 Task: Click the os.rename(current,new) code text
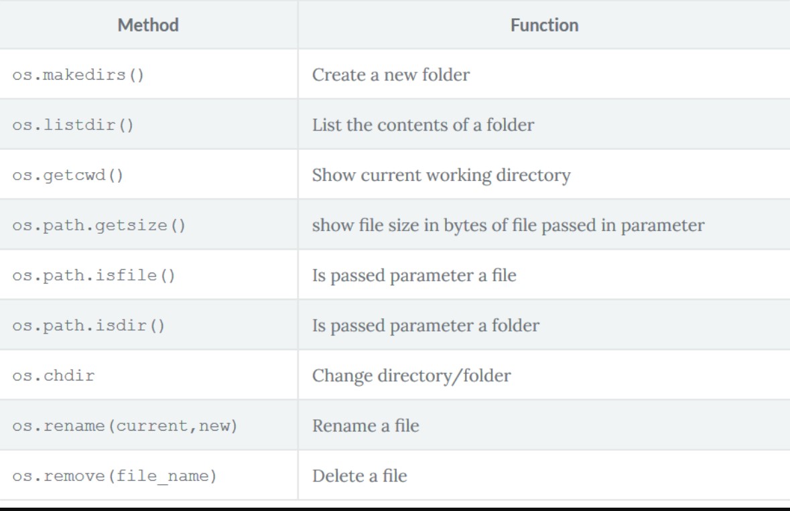pyautogui.click(x=125, y=426)
